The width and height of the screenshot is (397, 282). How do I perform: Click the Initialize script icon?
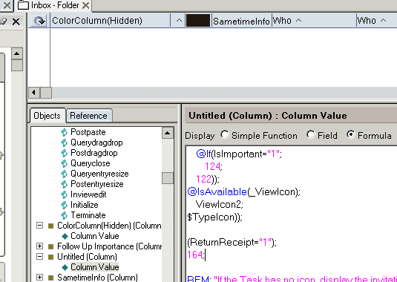tap(65, 205)
